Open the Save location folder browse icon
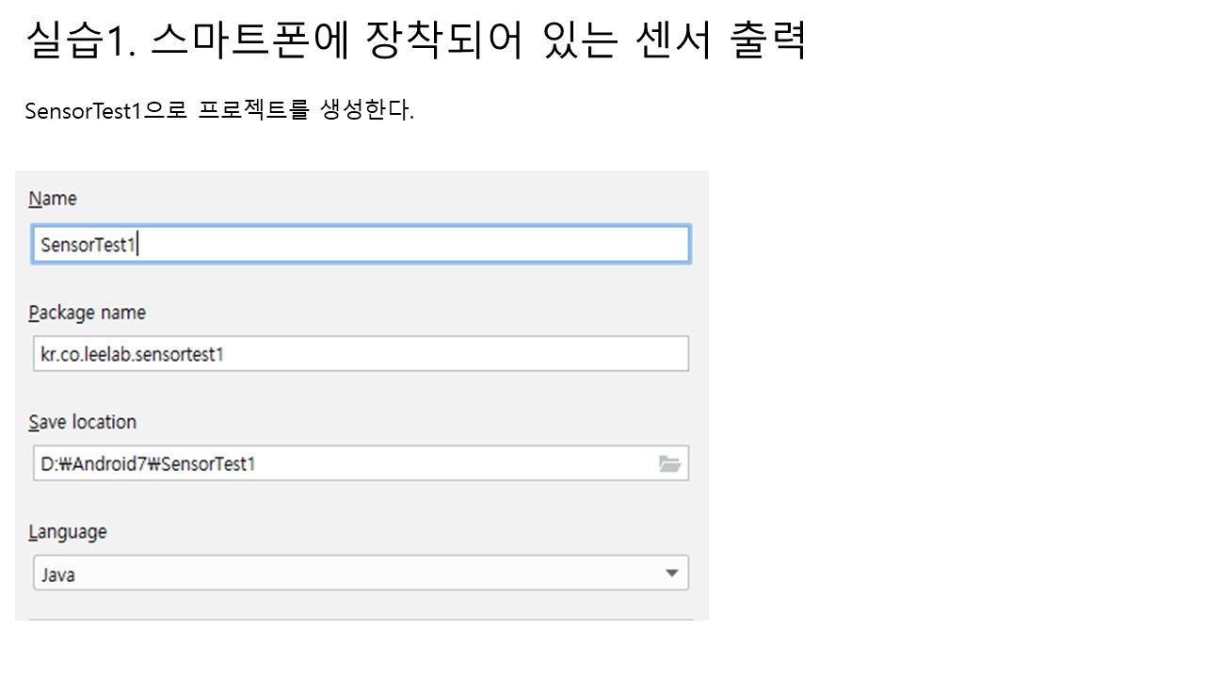Viewport: 1205px width, 678px height. [x=669, y=463]
